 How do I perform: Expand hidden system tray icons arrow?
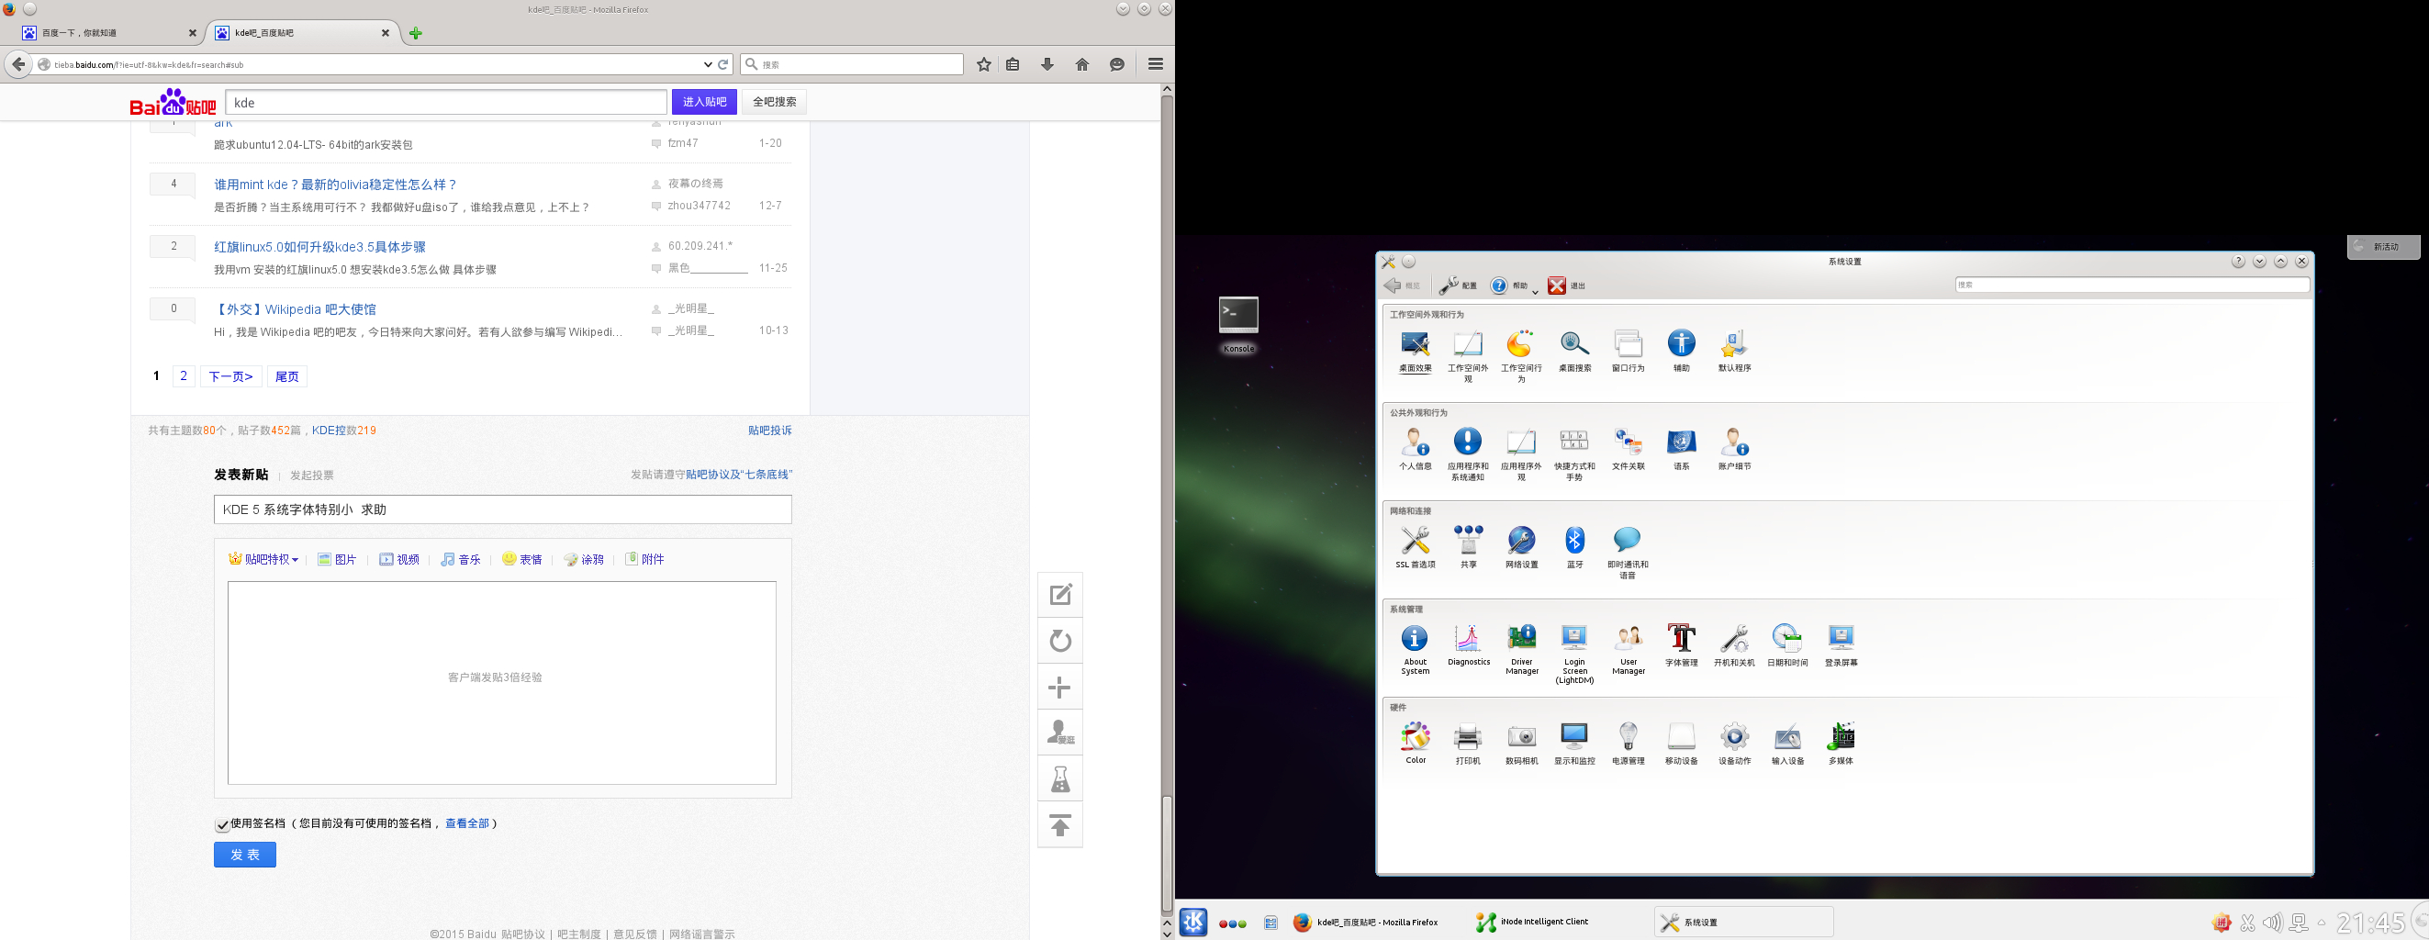click(2322, 923)
